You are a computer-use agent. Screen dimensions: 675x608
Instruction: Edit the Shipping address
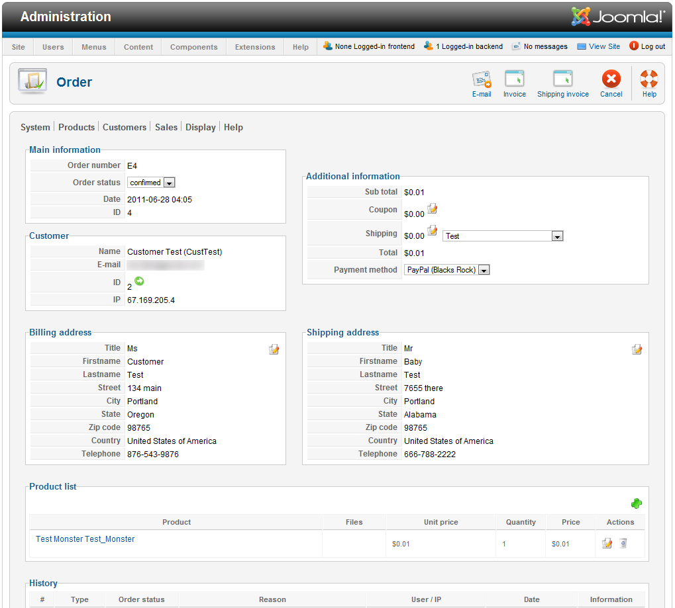pos(637,349)
